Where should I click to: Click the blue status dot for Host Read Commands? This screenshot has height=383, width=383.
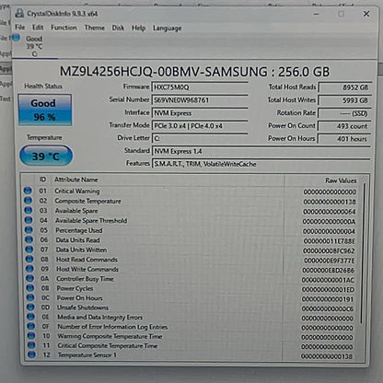tap(29, 259)
